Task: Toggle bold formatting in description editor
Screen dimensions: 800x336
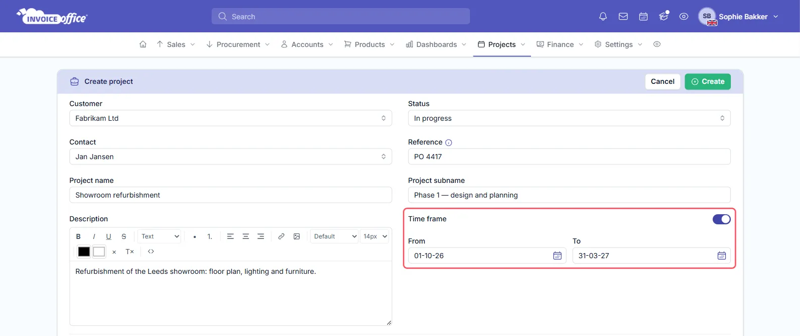Action: click(x=78, y=236)
